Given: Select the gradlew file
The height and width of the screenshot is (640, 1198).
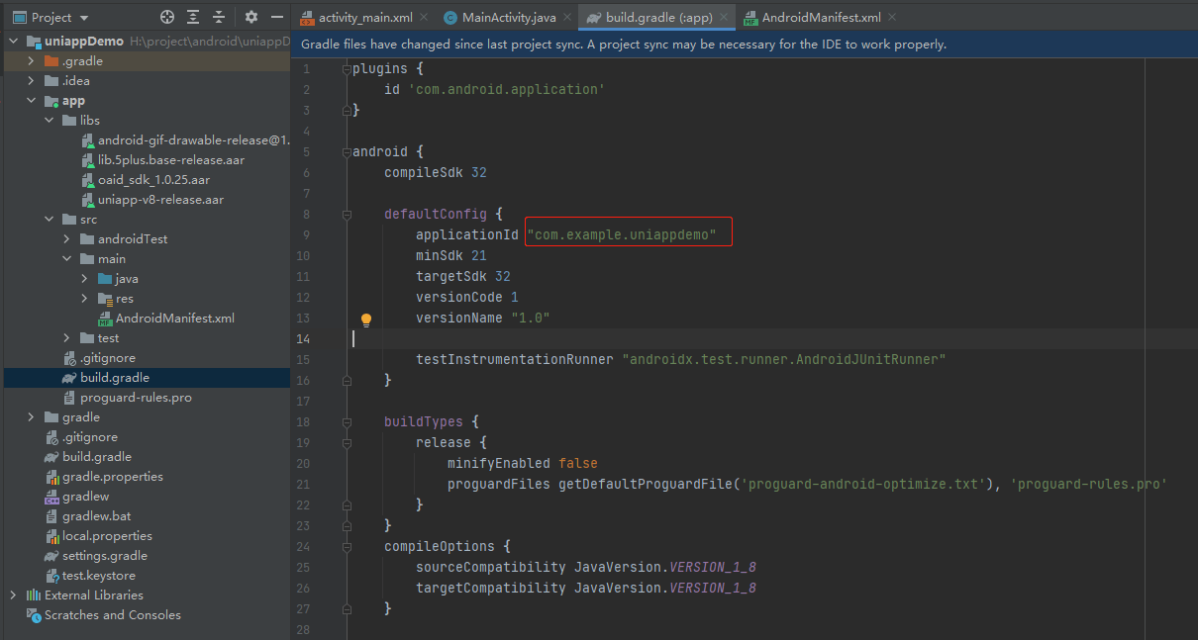Looking at the screenshot, I should click(77, 497).
